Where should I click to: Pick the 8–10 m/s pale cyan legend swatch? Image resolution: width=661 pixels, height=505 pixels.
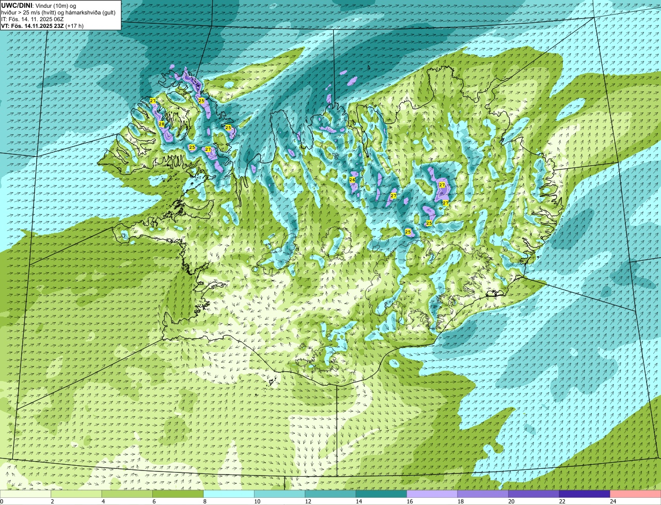229,494
